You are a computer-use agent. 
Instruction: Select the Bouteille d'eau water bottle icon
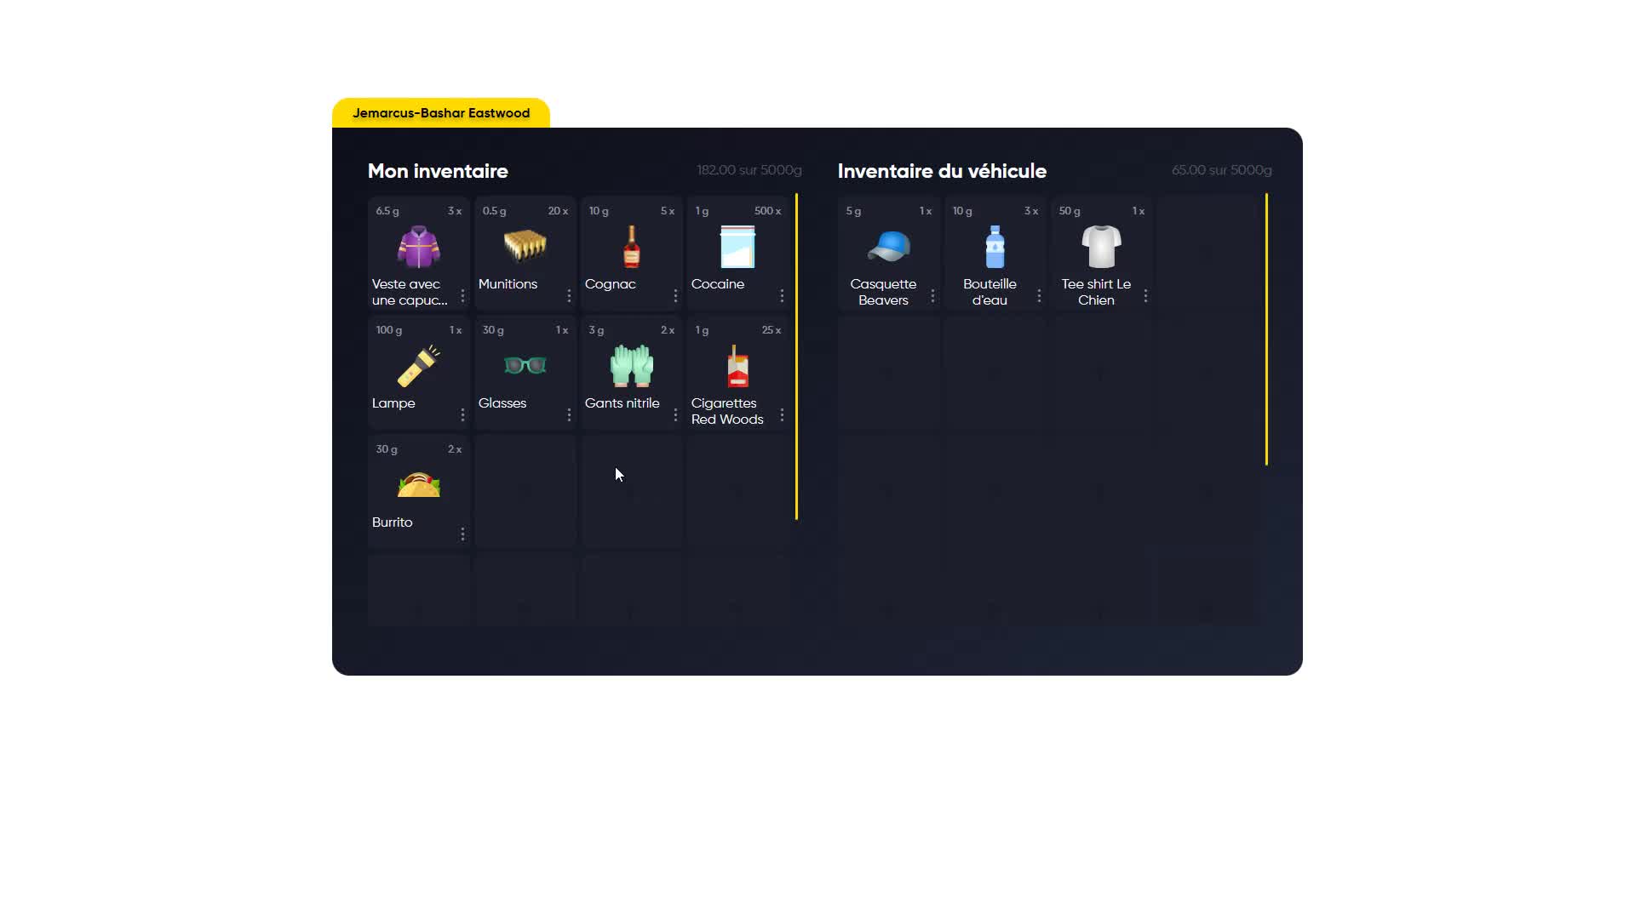pyautogui.click(x=995, y=247)
